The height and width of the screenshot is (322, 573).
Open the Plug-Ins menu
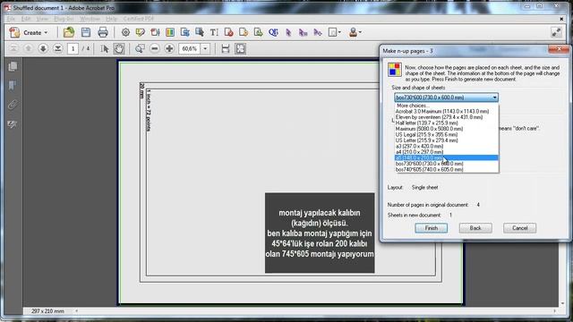(x=64, y=19)
